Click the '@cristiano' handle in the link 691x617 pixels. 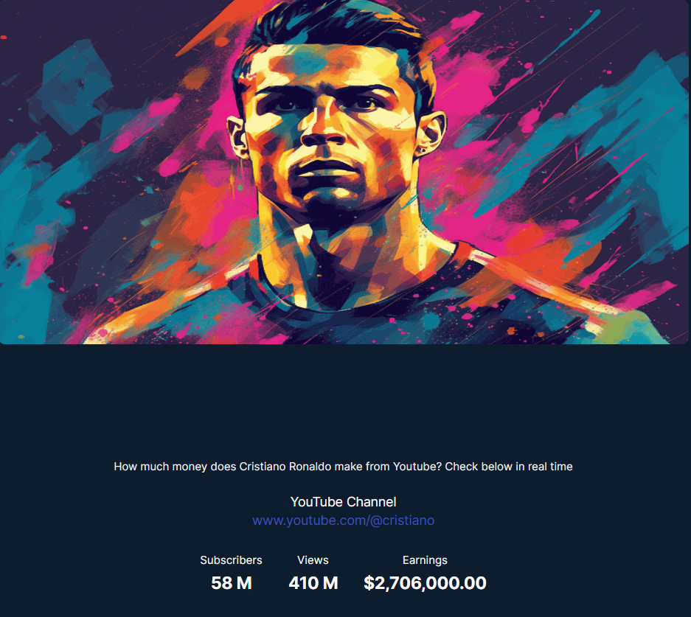point(402,520)
